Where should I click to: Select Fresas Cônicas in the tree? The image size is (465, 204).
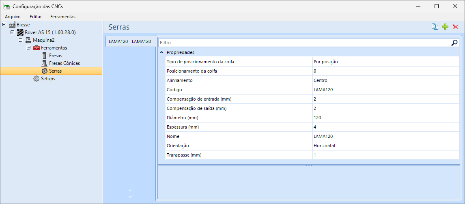(65, 63)
